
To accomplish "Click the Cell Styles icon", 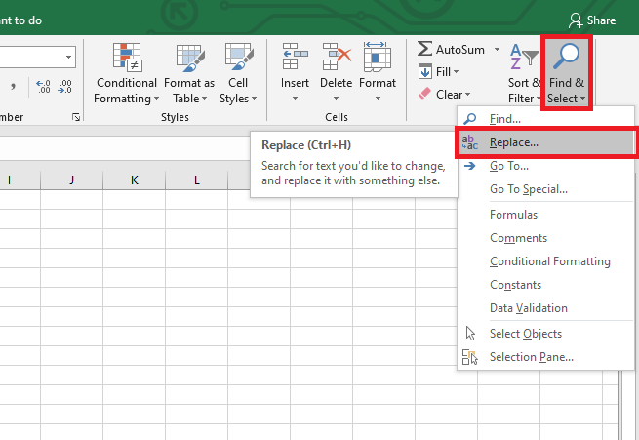I will (x=238, y=58).
